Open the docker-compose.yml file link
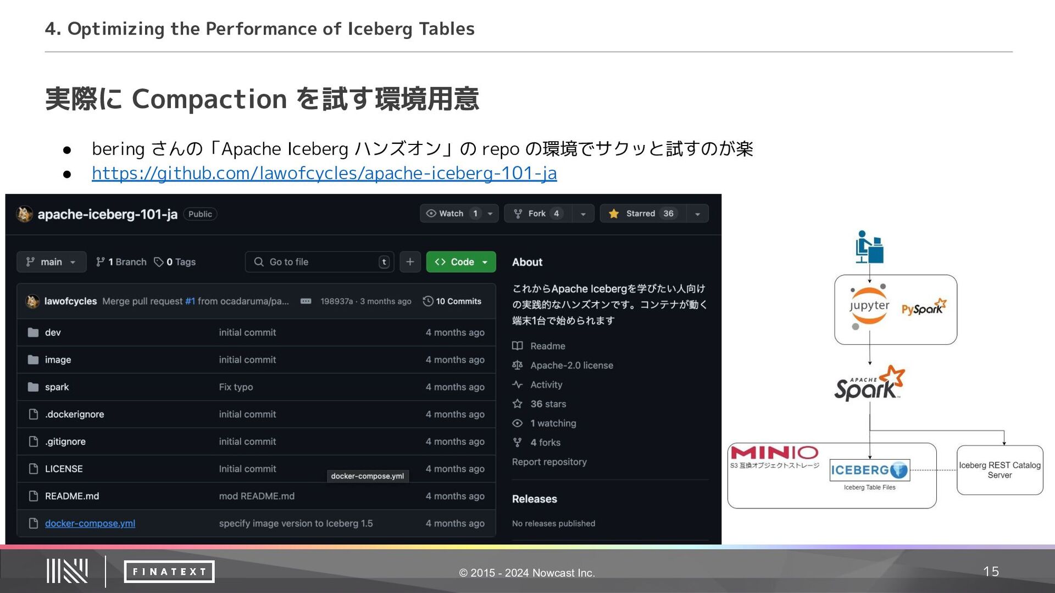 coord(90,523)
